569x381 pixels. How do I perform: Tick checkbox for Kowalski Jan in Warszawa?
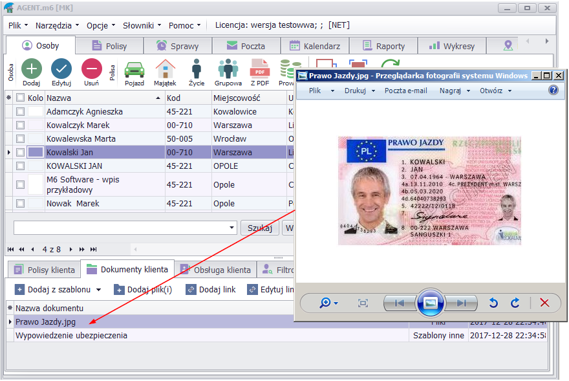click(20, 153)
